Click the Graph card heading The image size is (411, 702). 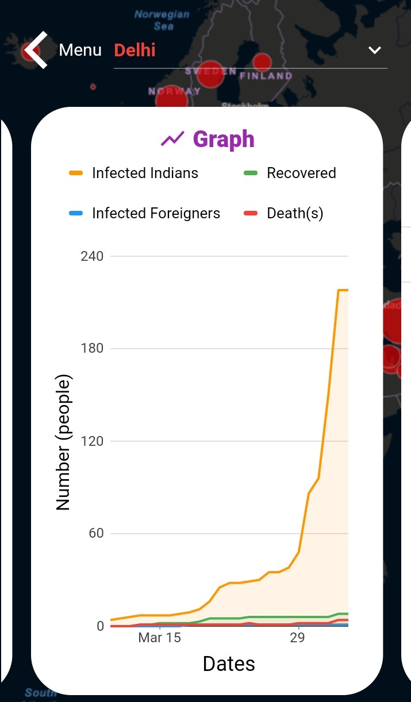pyautogui.click(x=224, y=139)
